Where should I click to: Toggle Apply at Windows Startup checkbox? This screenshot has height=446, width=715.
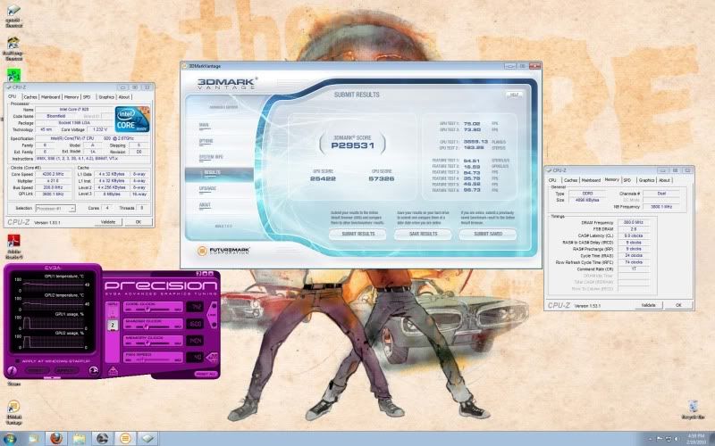coord(17,361)
